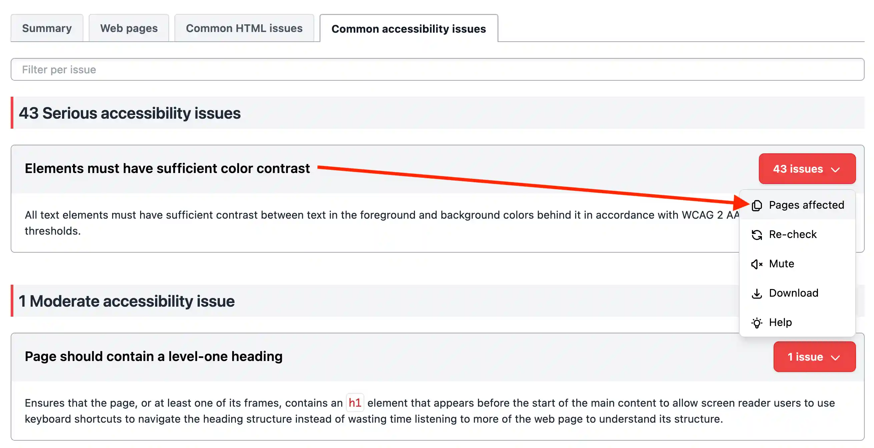Screen dimensions: 874x448
Task: Click the Help lightbulb icon
Action: 757,323
